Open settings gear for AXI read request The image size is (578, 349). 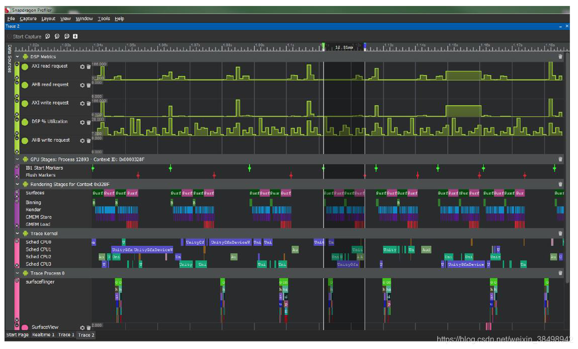[x=82, y=67]
